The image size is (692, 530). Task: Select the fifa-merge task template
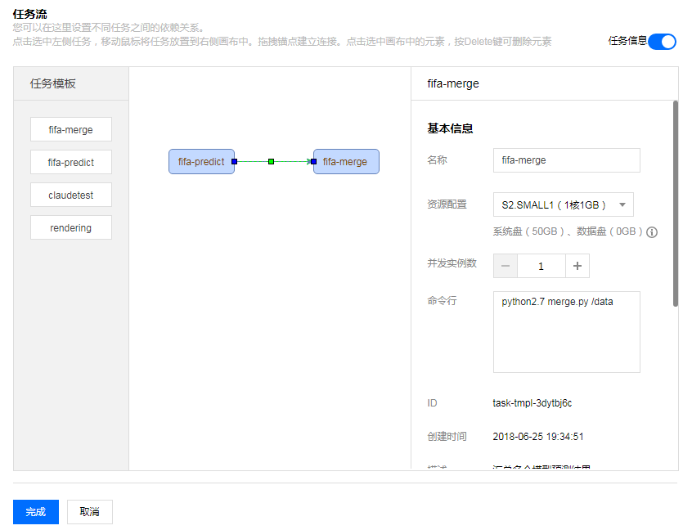71,129
